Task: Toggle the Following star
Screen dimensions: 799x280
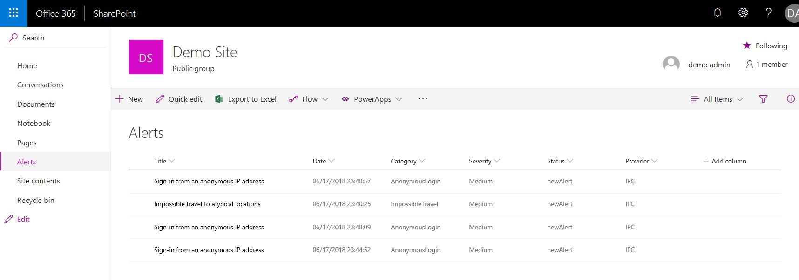Action: pos(747,46)
